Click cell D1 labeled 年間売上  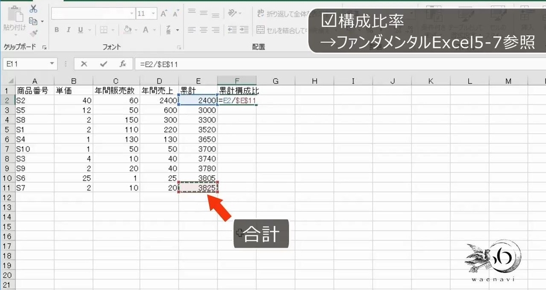point(159,91)
